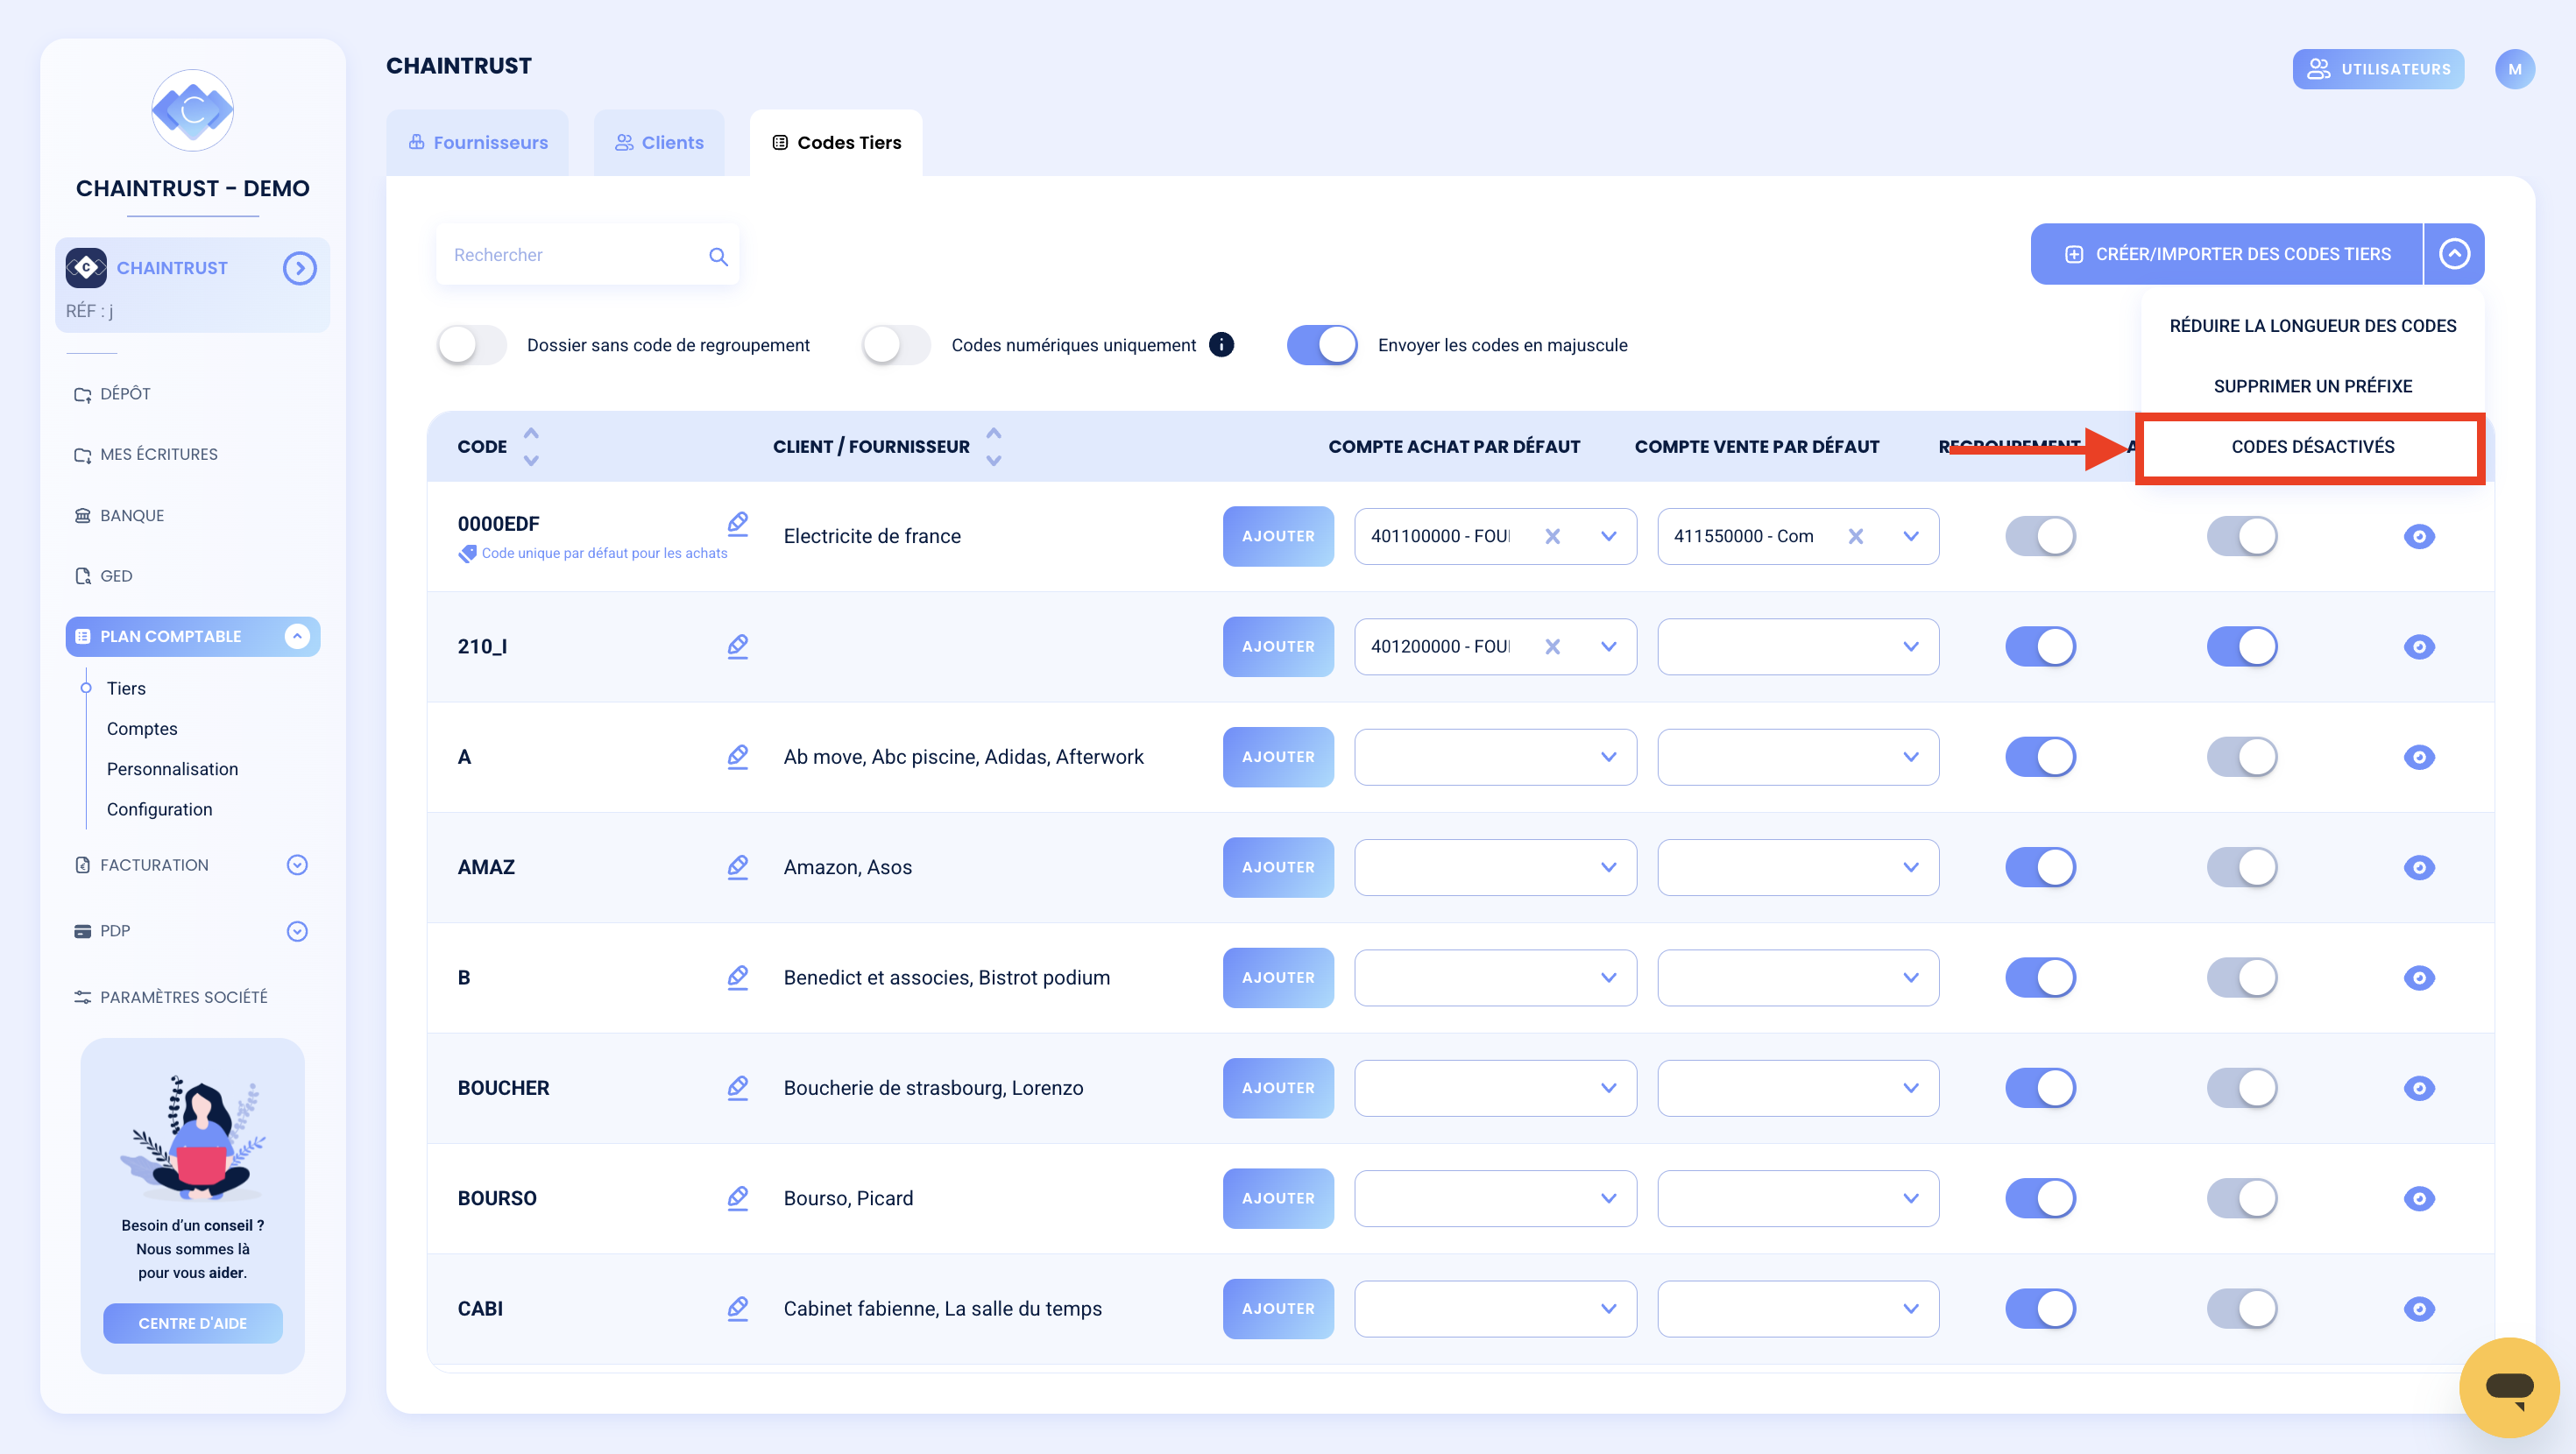This screenshot has height=1454, width=2576.
Task: Click the eye icon for 0000EDF row
Action: coord(2418,536)
